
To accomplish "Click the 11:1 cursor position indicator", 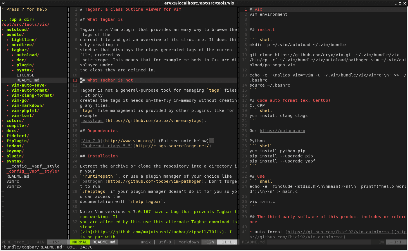I will tap(227, 242).
